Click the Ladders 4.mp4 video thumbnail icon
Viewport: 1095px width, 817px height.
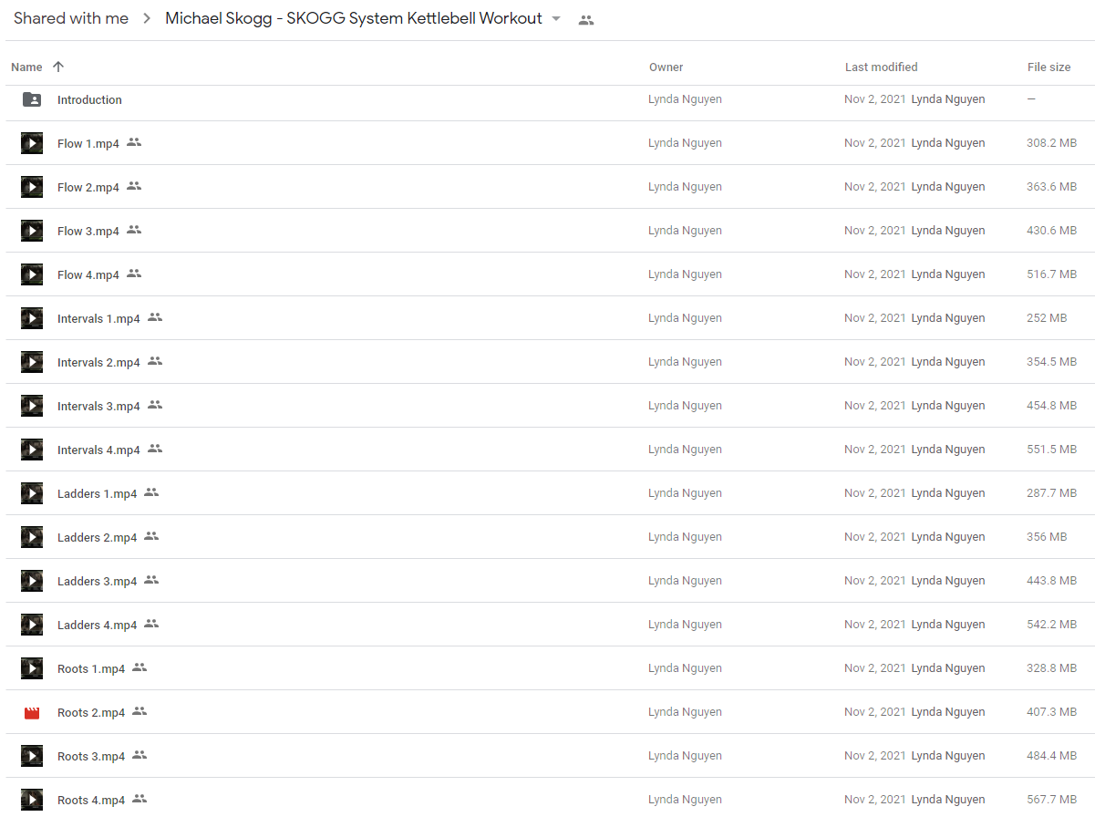tap(32, 625)
